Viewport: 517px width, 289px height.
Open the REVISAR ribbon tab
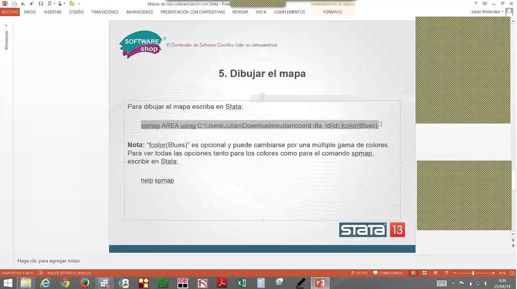[240, 12]
